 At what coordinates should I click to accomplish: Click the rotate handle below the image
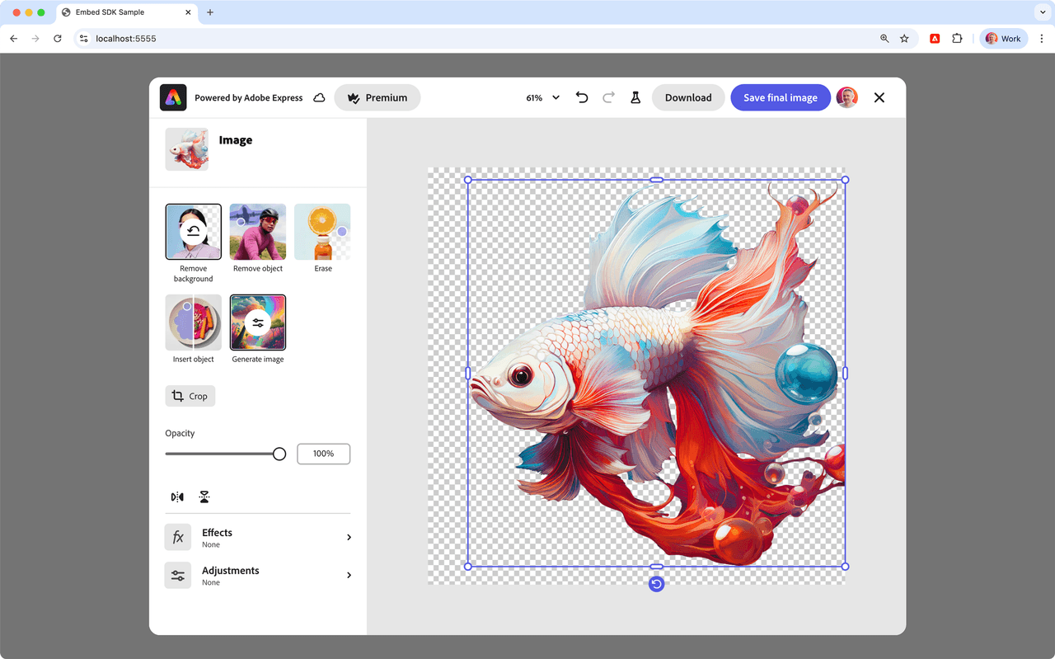tap(656, 584)
